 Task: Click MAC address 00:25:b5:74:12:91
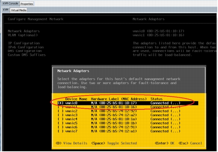(x=118, y=127)
